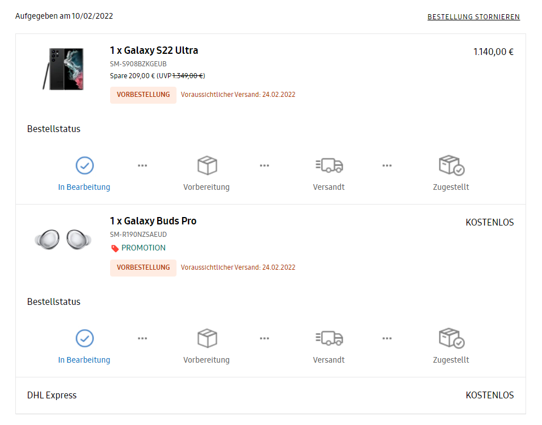Screen dimensions: 542x425
Task: Click the Buds Pro Vorbestellung badge
Action: point(143,268)
